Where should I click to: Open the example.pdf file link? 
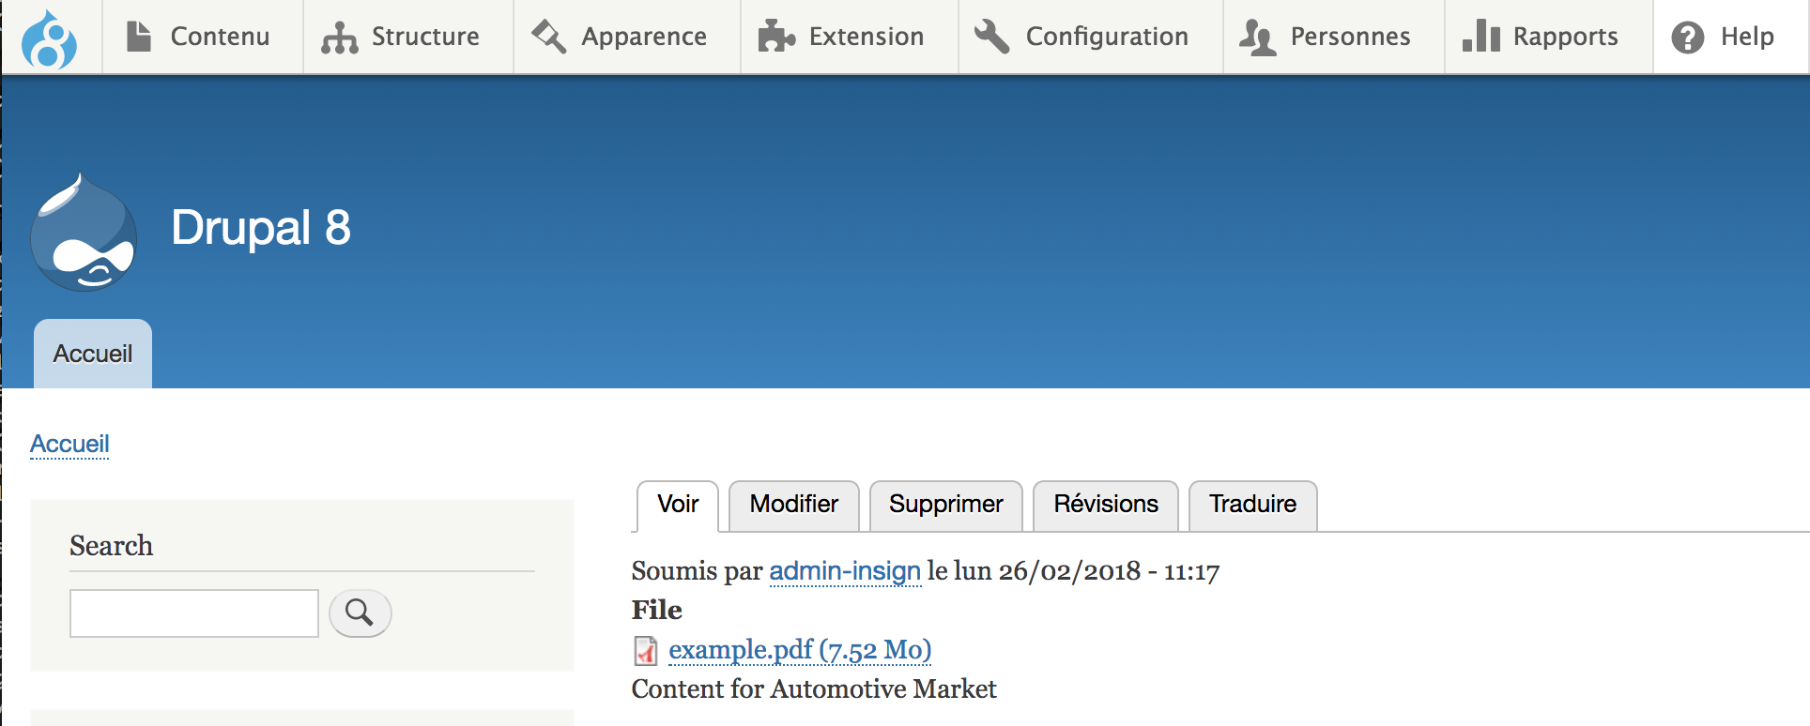[x=800, y=650]
